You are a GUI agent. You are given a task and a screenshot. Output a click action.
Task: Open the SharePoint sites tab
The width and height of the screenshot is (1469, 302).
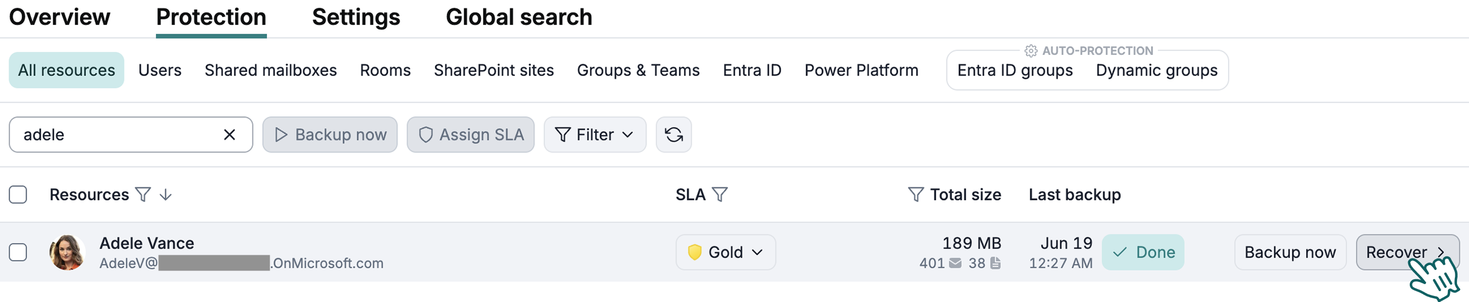tap(493, 70)
